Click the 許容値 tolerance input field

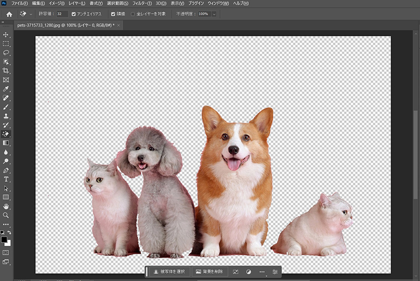pos(62,14)
